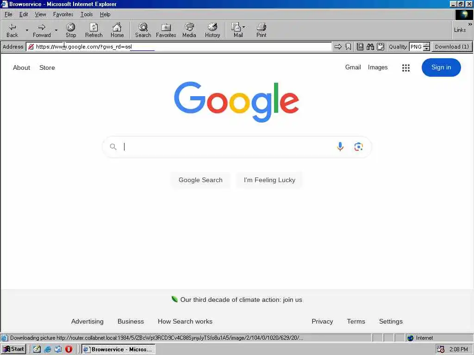The width and height of the screenshot is (474, 355).
Task: Open the climate action join us link
Action: (241, 300)
